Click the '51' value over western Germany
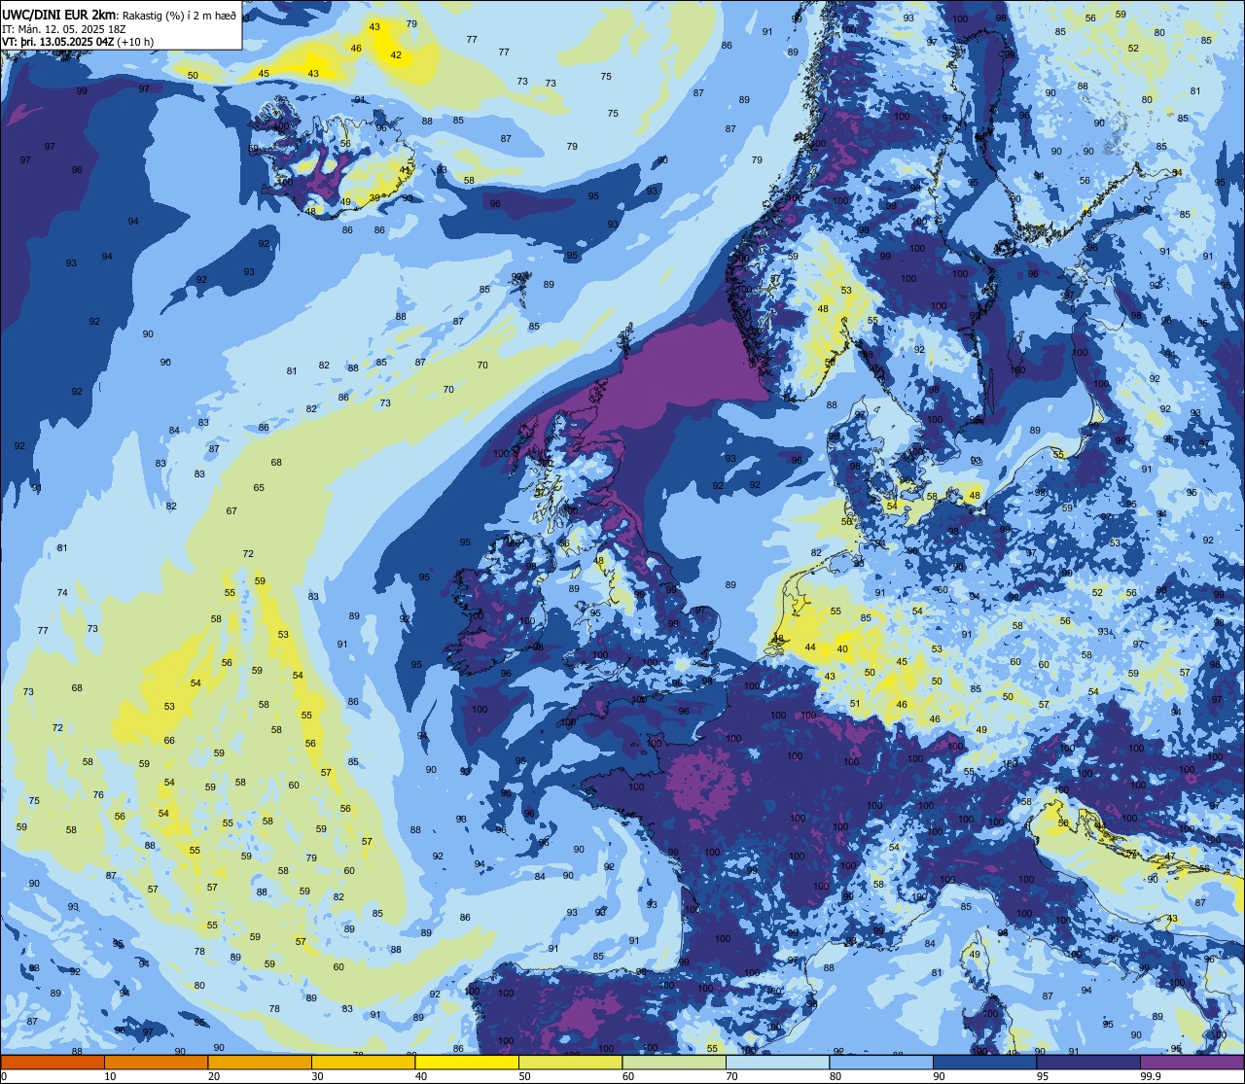This screenshot has width=1245, height=1084. (855, 704)
